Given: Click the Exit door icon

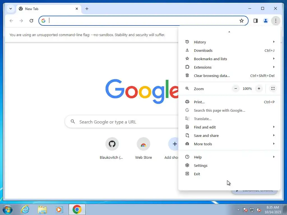Looking at the screenshot, I should click(187, 174).
